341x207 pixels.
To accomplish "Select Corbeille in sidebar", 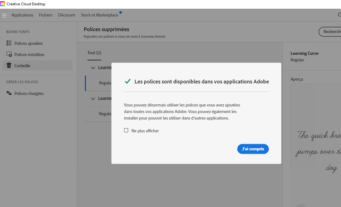I will click(37, 65).
